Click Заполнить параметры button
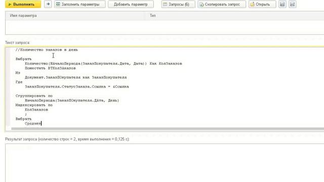Image resolution: width=324 pixels, height=182 pixels. (80, 5)
